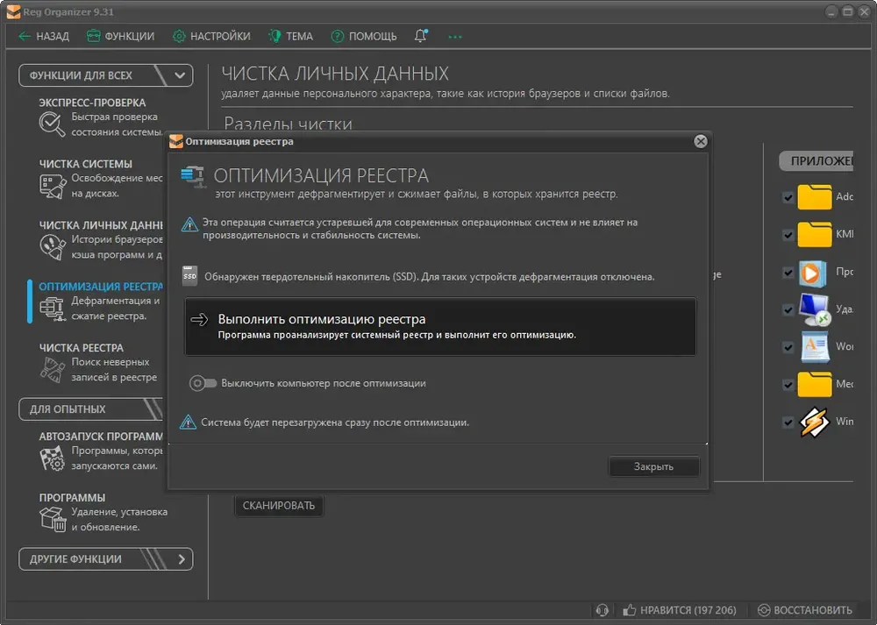The width and height of the screenshot is (877, 625).
Task: Open the Тема menu
Action: pyautogui.click(x=291, y=36)
